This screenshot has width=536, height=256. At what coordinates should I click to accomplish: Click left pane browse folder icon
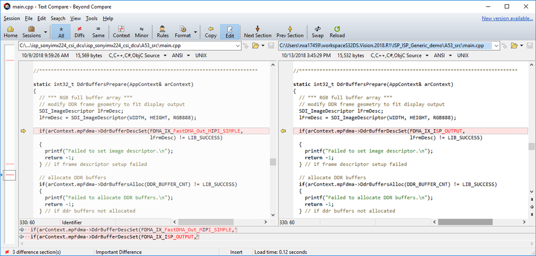coord(255,46)
